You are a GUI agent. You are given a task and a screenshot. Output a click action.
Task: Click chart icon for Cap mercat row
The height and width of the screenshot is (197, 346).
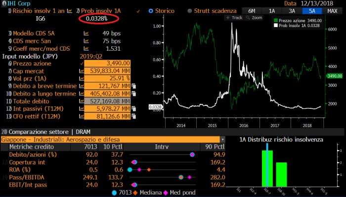pos(82,71)
